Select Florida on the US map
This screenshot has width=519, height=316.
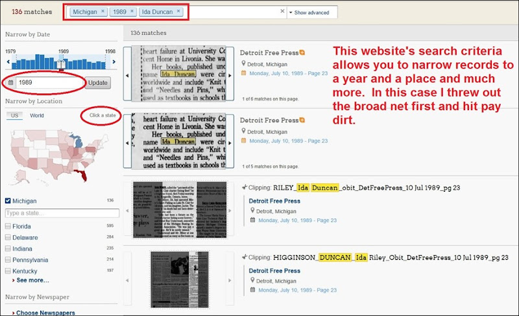pos(82,175)
